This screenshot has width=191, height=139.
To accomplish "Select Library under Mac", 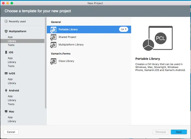I will point(12,121).
